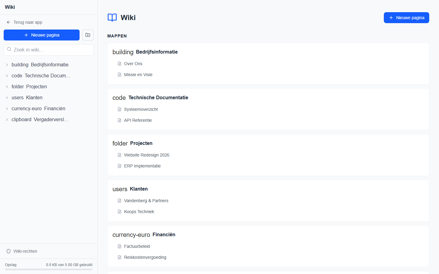
Task: Click the top-right Nieuwe pagina button
Action: (x=406, y=18)
